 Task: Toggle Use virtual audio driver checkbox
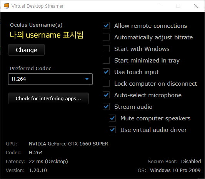(112, 130)
